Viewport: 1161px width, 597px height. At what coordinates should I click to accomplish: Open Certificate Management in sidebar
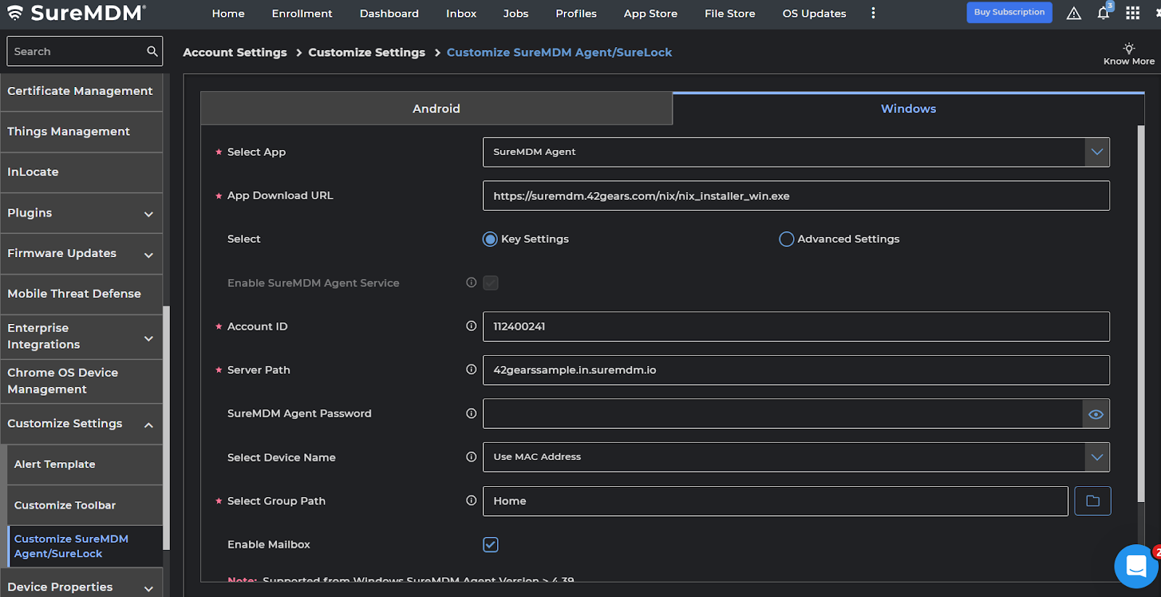pyautogui.click(x=81, y=91)
